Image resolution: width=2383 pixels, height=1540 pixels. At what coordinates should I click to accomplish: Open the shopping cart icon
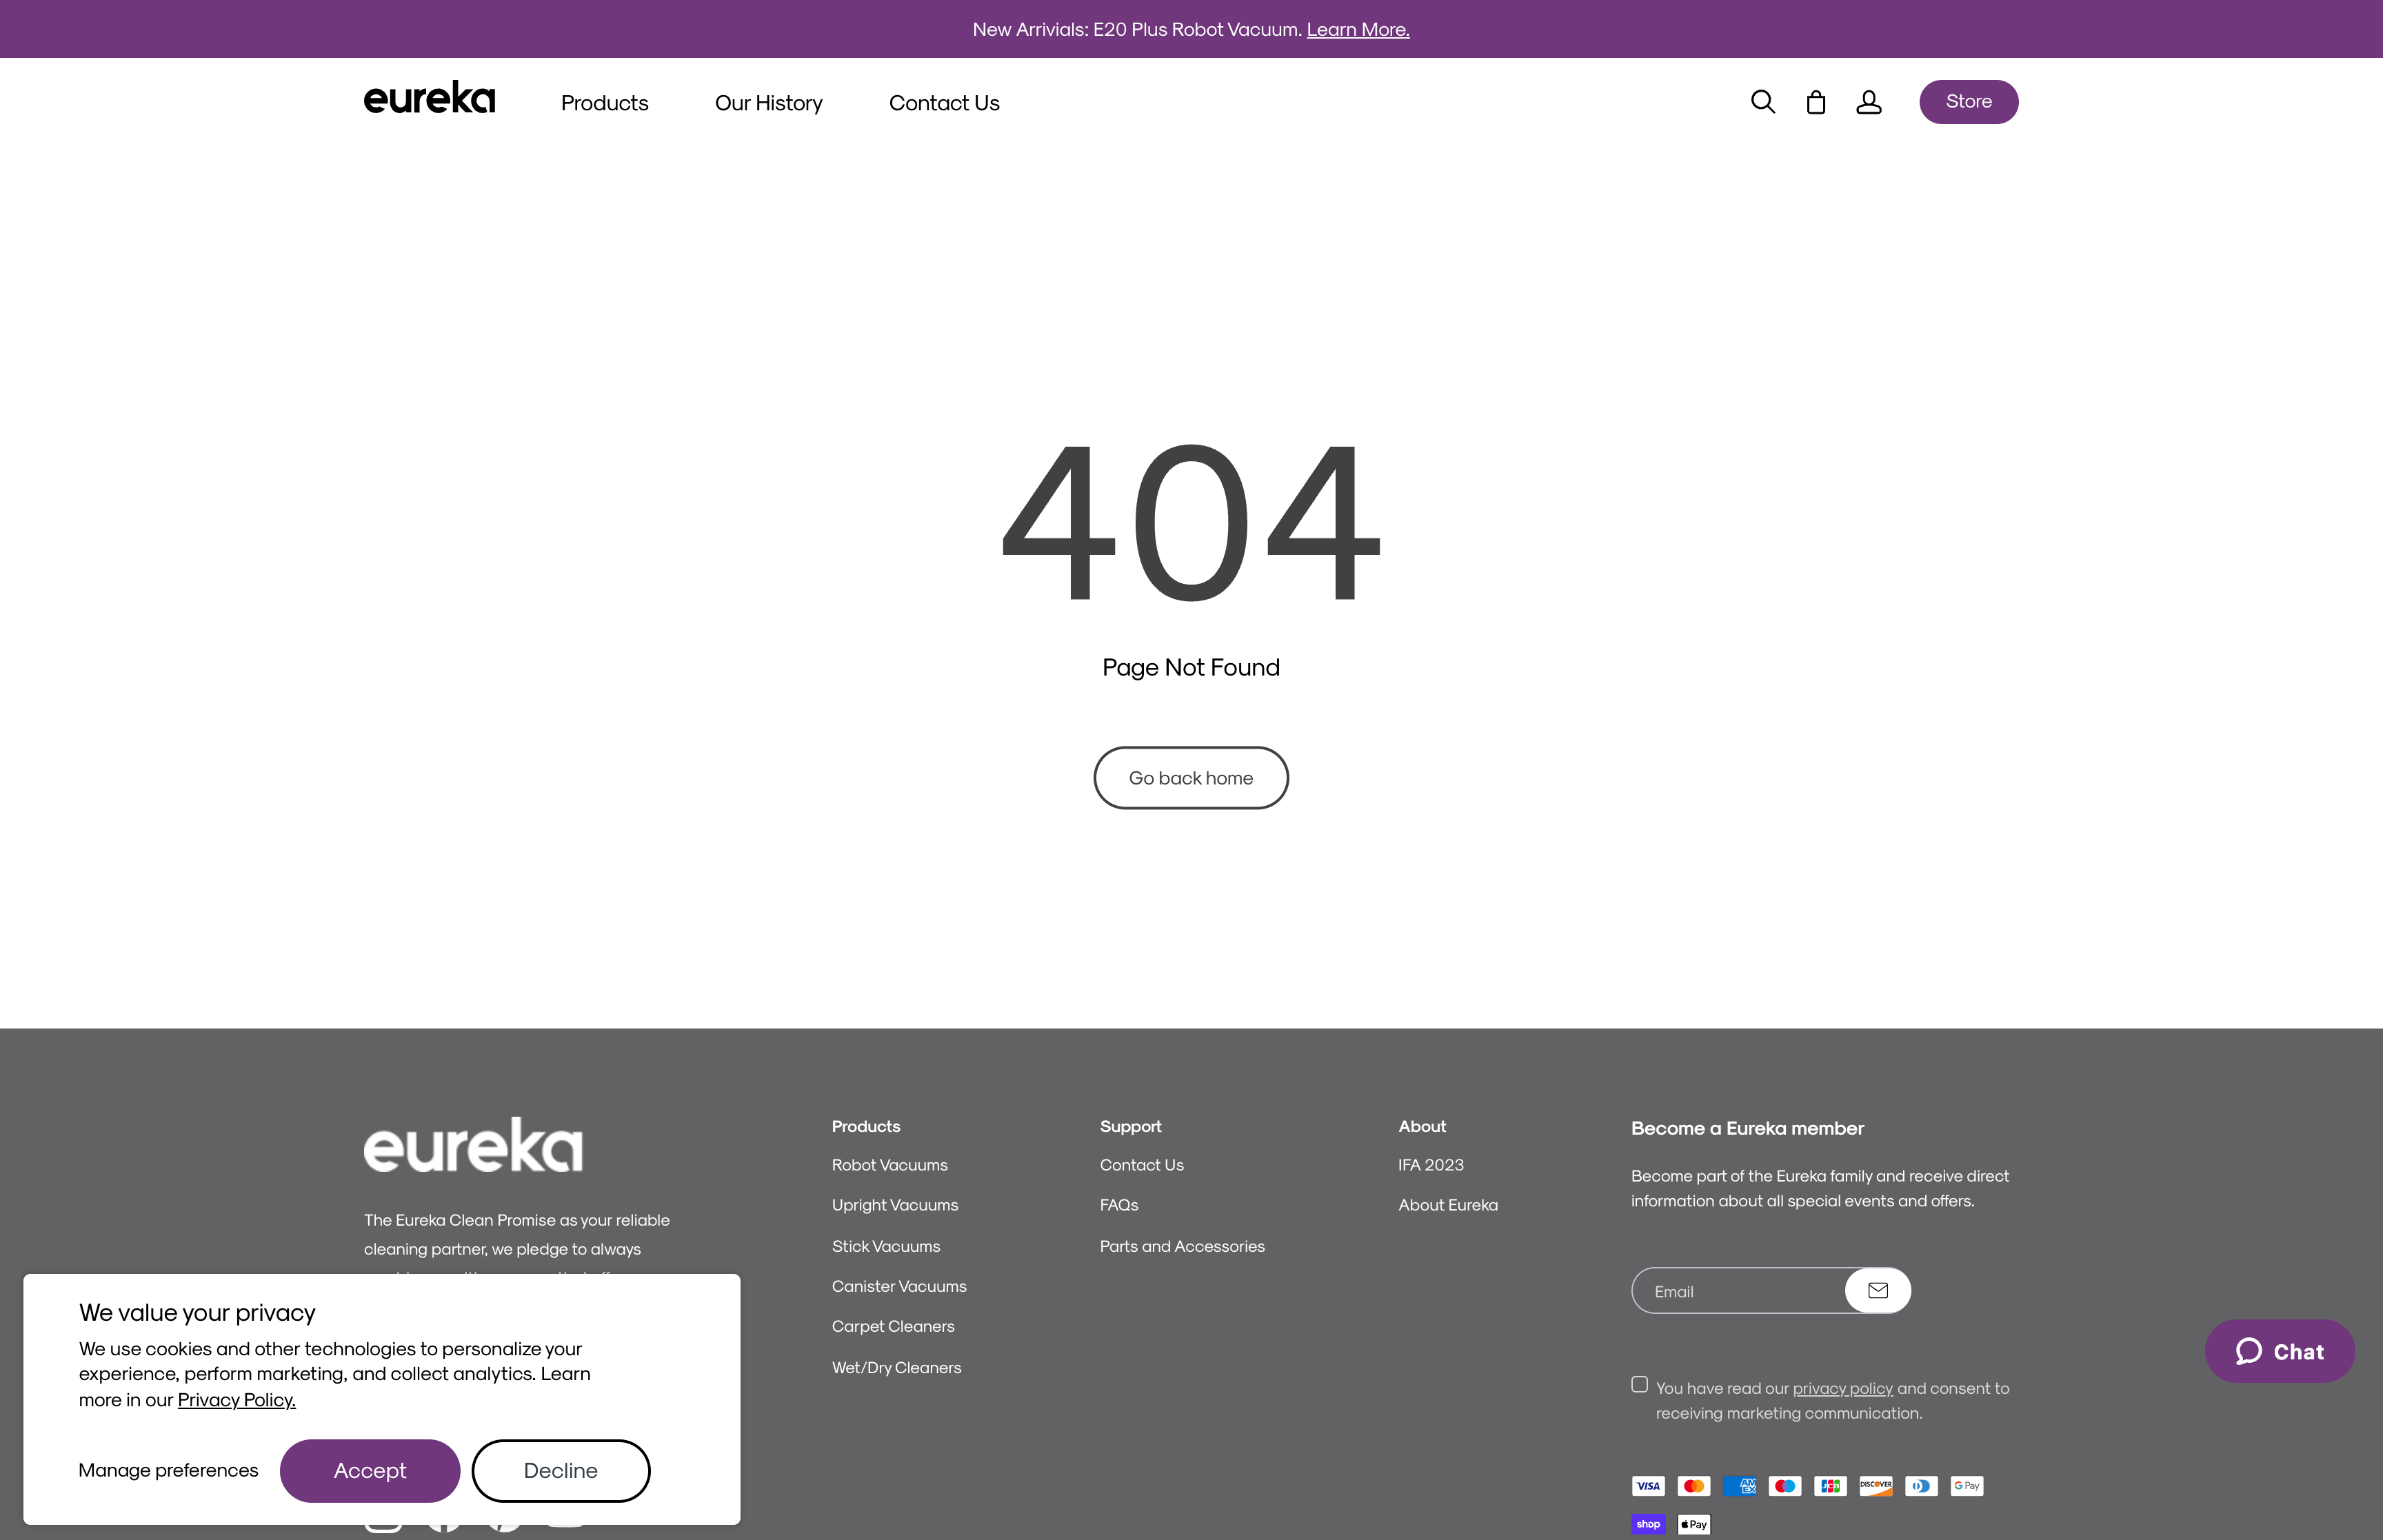coord(1816,101)
